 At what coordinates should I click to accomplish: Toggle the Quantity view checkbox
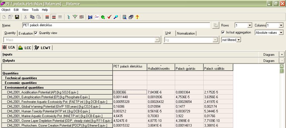[36, 33]
